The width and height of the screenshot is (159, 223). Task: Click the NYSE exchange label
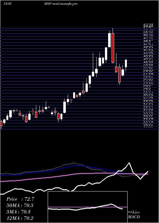(7, 4)
